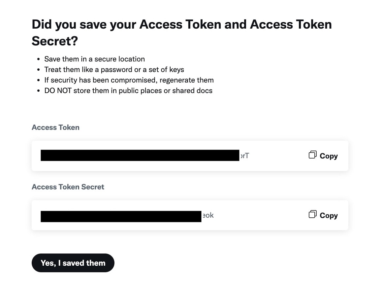
Task: Click the first line of the page heading
Action: point(181,25)
